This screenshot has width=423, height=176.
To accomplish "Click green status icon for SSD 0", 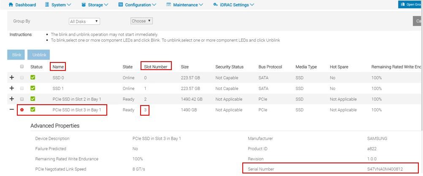I will [x=33, y=78].
